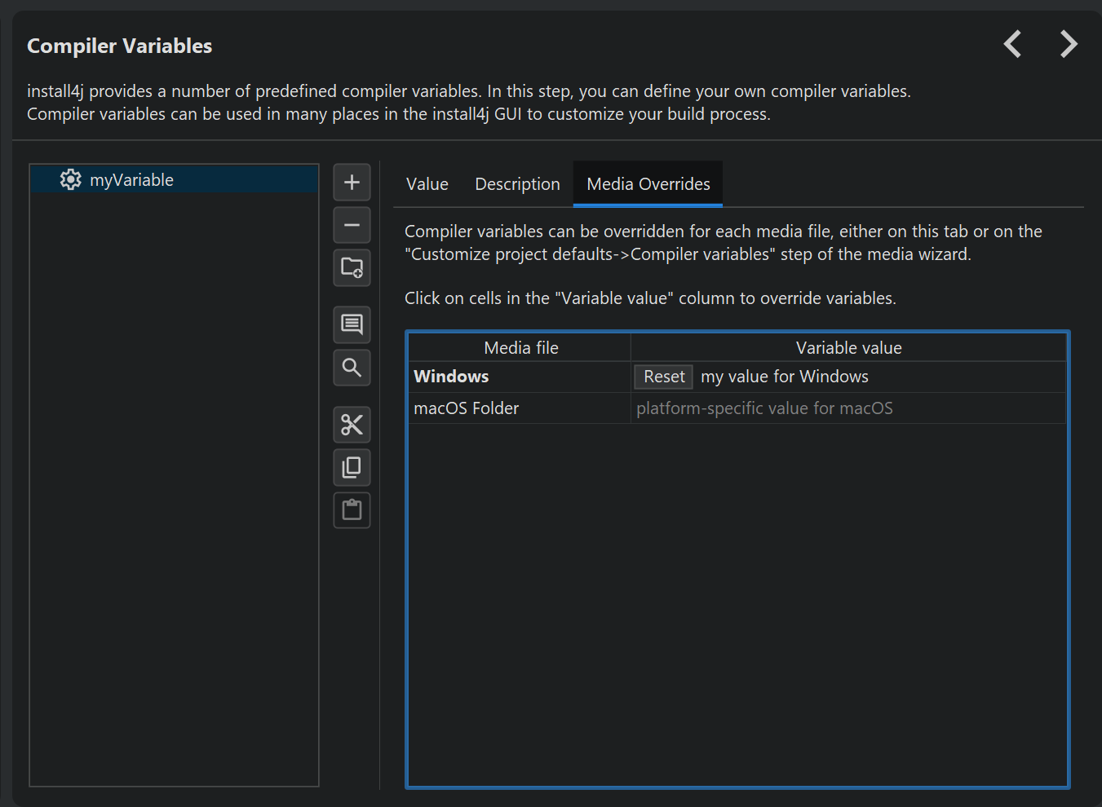Click the Variable value column header
This screenshot has height=807, width=1102.
click(848, 348)
